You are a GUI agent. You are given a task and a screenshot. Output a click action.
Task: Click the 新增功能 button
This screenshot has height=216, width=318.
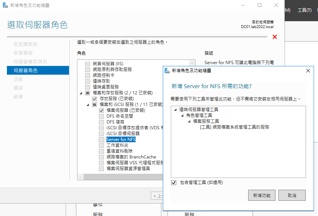tap(262, 195)
